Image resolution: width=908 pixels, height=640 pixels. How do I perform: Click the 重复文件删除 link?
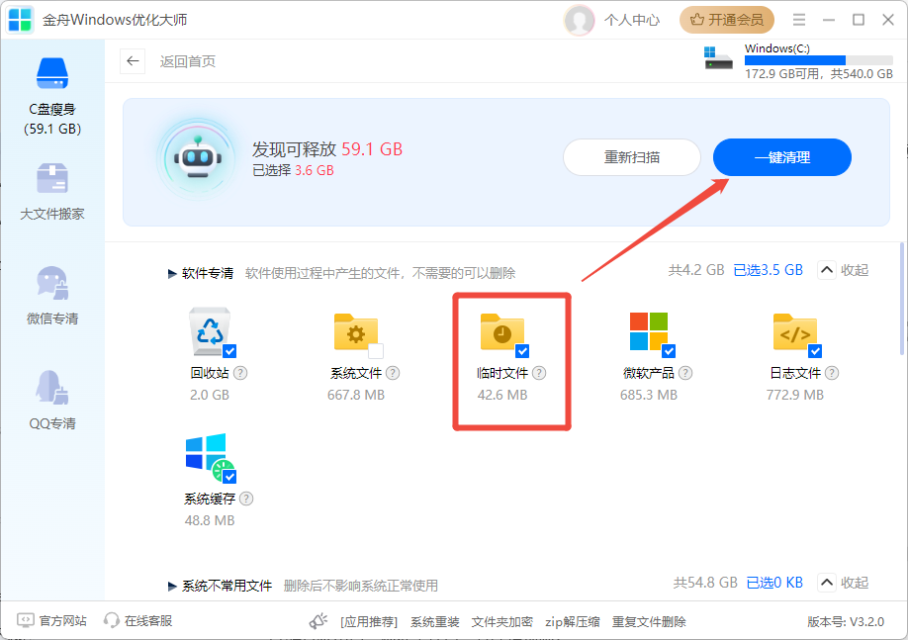[649, 622]
